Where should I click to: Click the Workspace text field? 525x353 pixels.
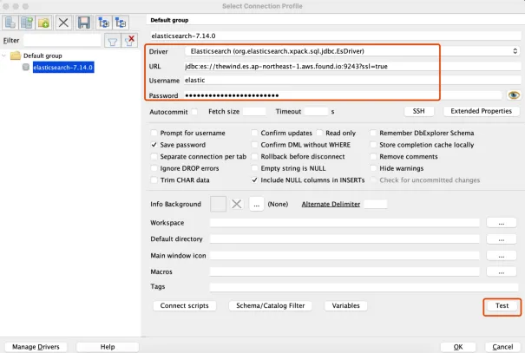345,223
